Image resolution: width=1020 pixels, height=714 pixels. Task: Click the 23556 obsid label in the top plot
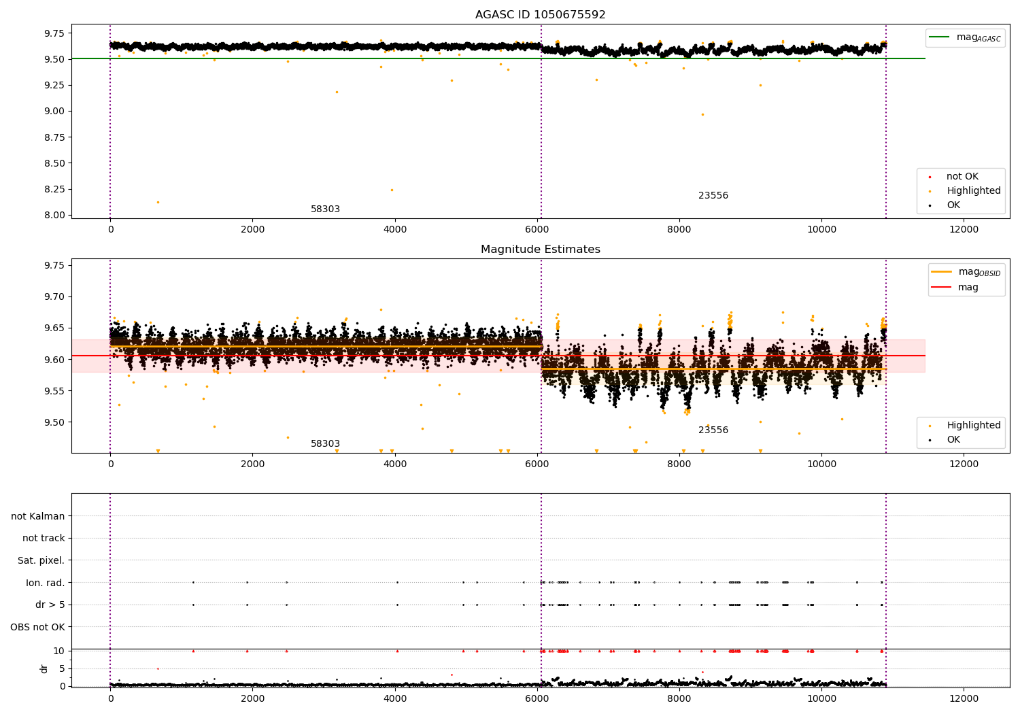[713, 196]
